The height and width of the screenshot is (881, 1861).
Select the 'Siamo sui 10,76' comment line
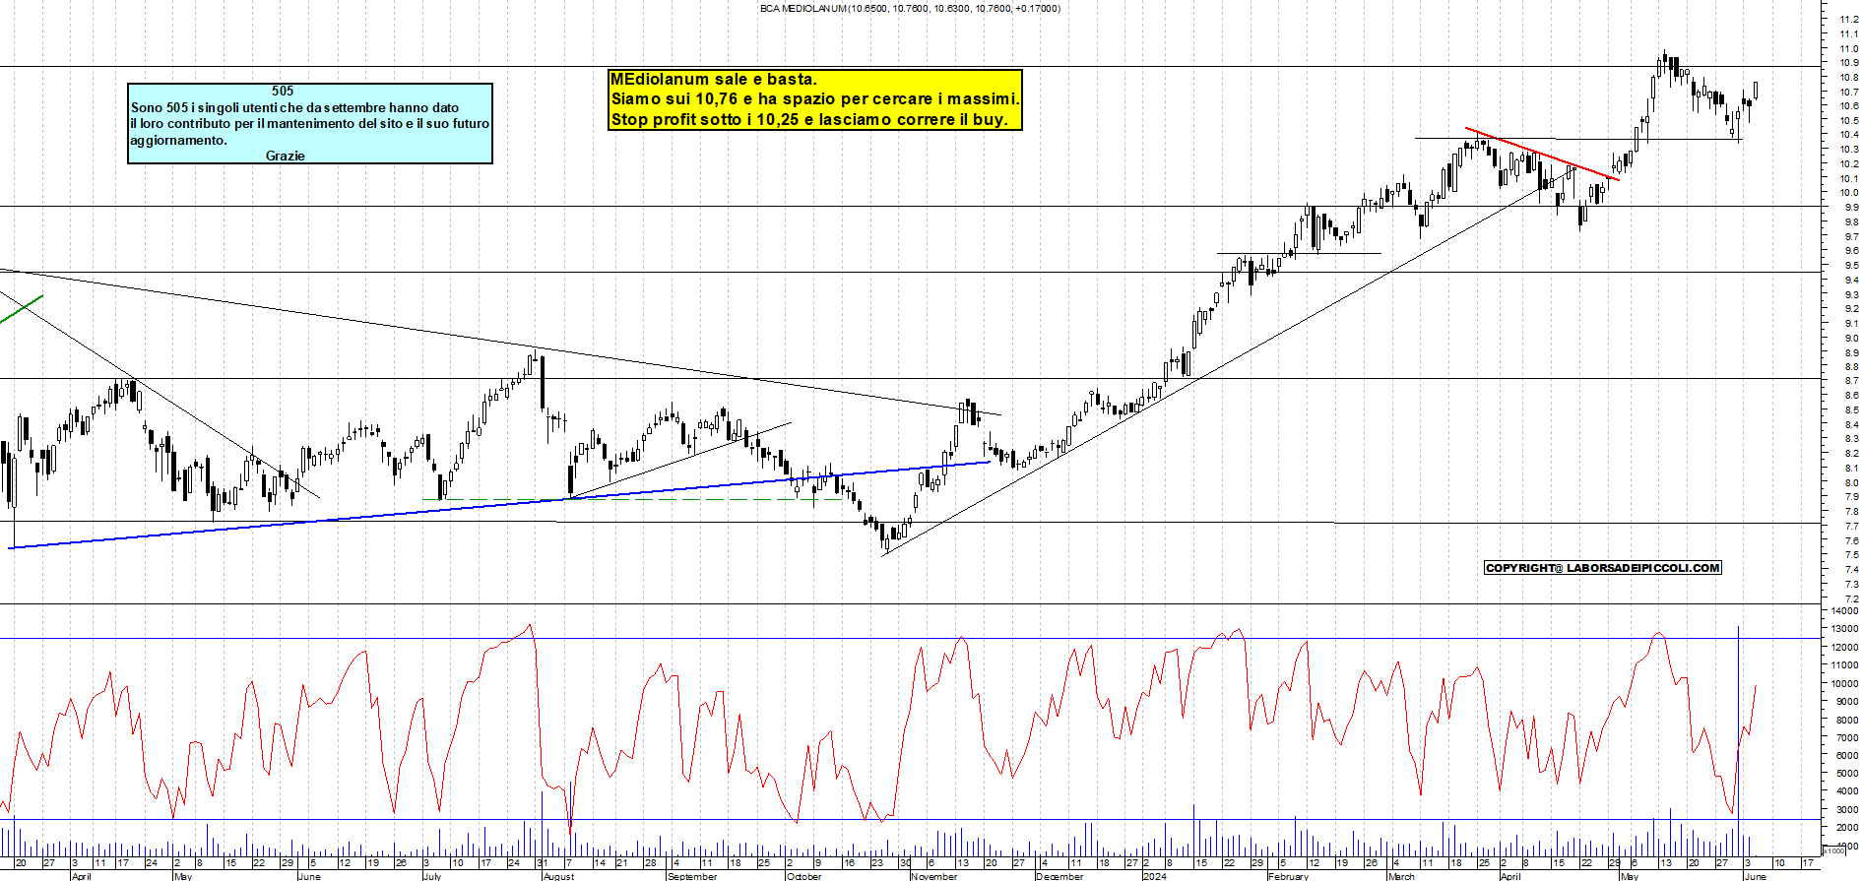click(815, 98)
